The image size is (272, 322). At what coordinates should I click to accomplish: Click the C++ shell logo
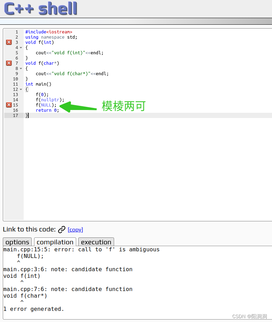(x=40, y=9)
